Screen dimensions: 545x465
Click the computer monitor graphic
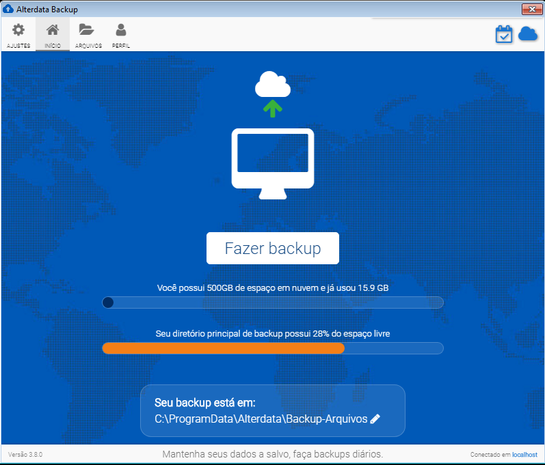(272, 164)
